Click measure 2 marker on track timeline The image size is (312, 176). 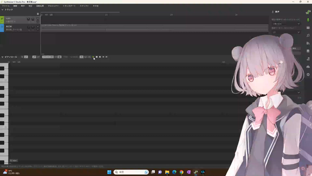click(x=107, y=15)
